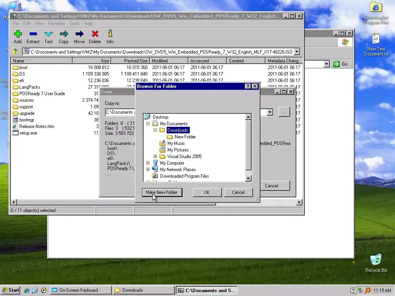Open New Text Document.txt on desktop
This screenshot has width=395, height=296.
click(x=376, y=45)
